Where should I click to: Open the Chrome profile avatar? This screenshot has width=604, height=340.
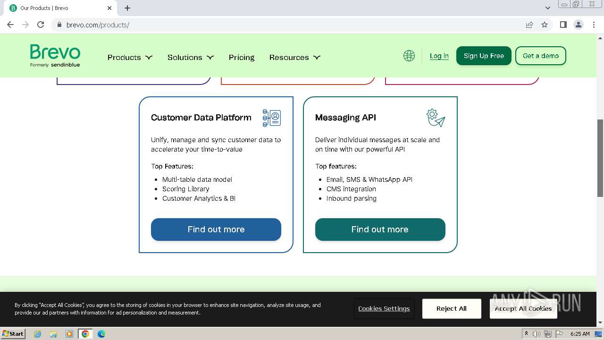pyautogui.click(x=579, y=25)
